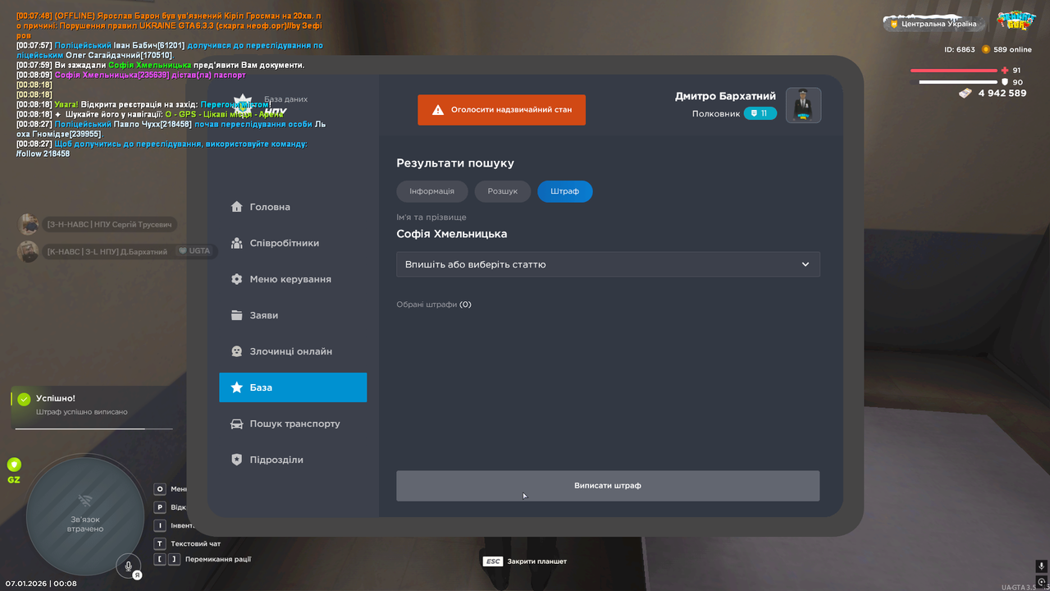This screenshot has height=591, width=1050.
Task: Click the gold coin icon beside 589 online
Action: point(986,49)
